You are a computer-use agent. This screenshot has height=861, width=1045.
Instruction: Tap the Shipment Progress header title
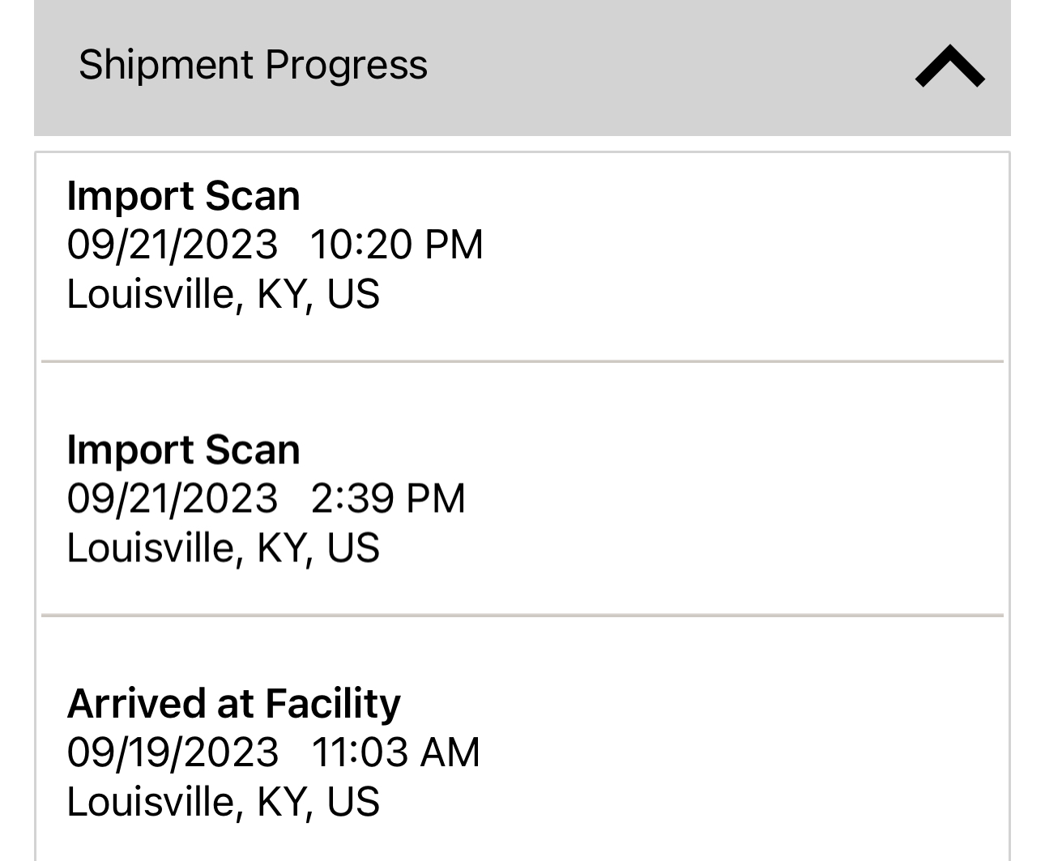[253, 65]
